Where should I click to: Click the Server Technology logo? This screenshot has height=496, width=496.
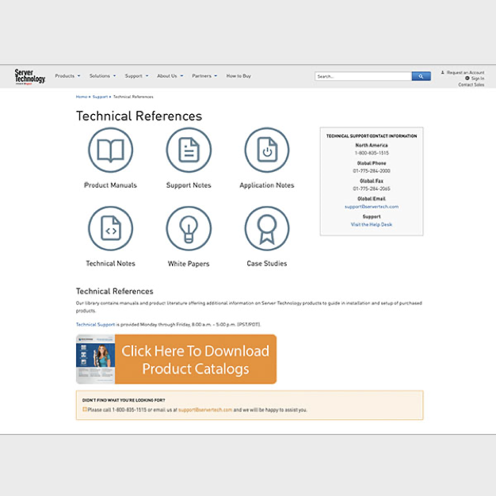pyautogui.click(x=30, y=77)
